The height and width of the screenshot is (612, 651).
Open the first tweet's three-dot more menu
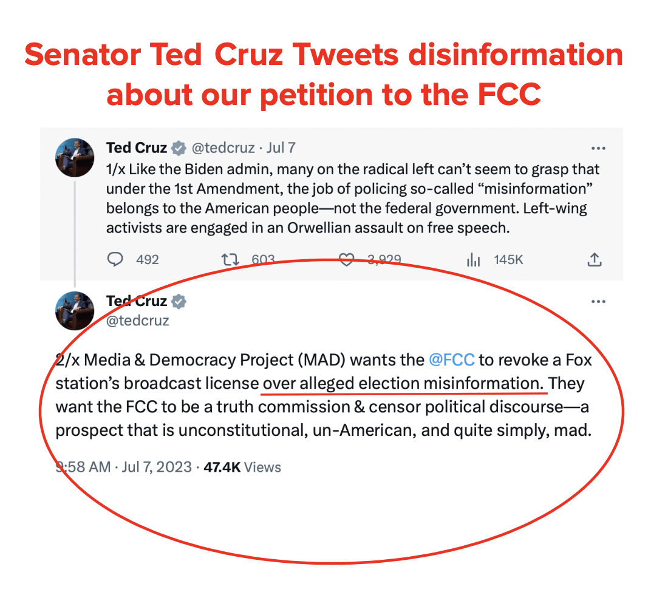598,148
